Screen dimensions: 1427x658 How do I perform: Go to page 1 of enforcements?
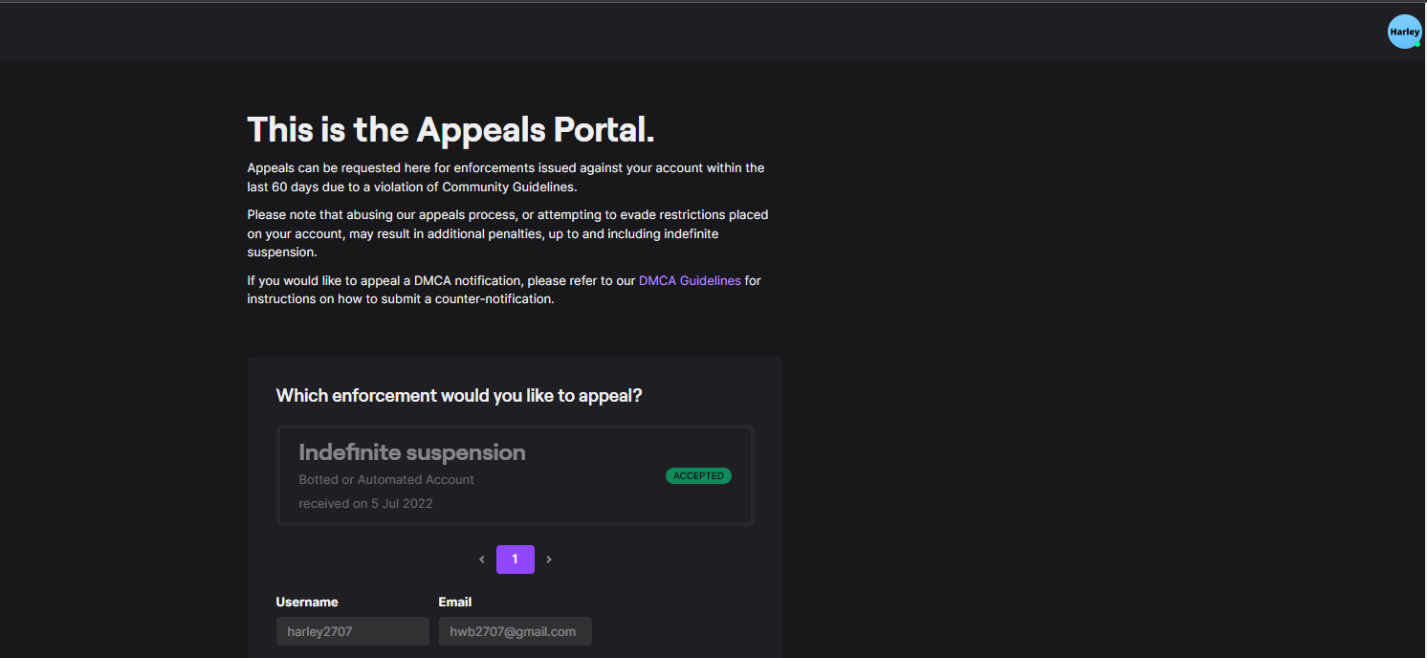coord(515,559)
